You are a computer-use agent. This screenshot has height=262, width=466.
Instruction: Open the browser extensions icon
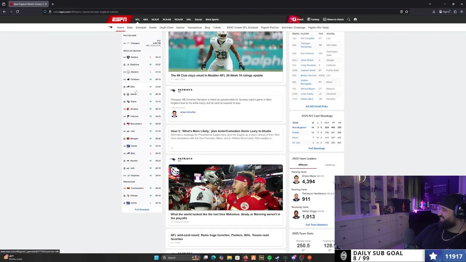coord(455,12)
